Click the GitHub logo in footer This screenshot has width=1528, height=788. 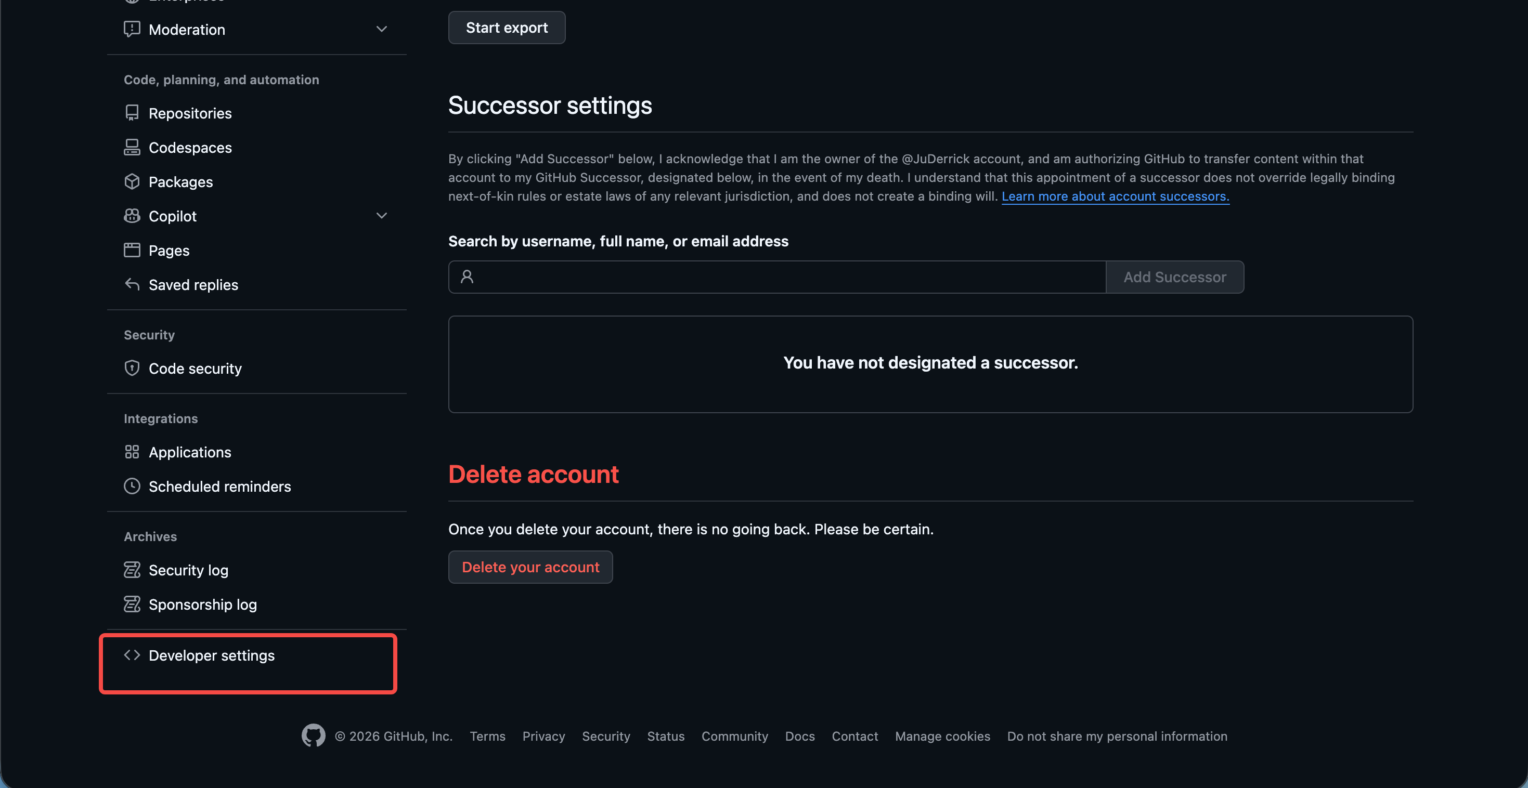(x=313, y=736)
